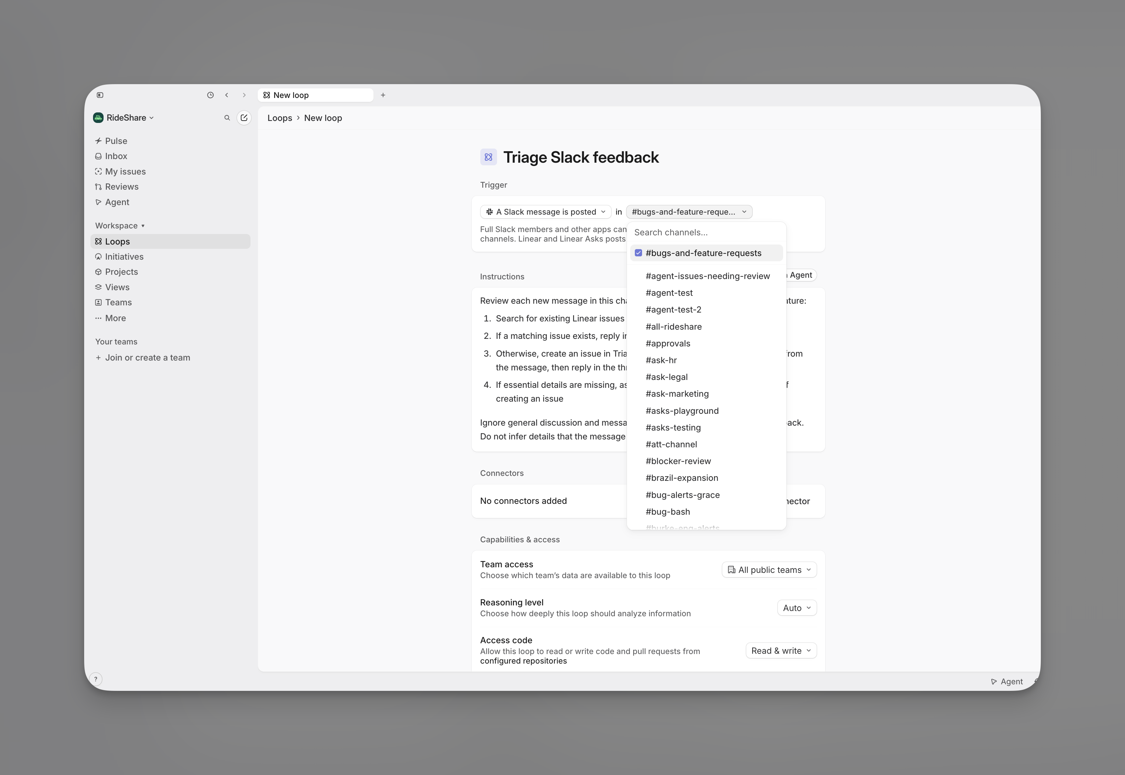The height and width of the screenshot is (775, 1125).
Task: Click the More ellipsis icon
Action: tap(98, 318)
